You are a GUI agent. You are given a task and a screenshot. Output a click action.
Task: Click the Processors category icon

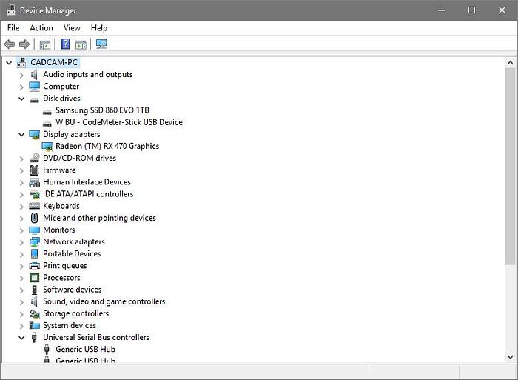coord(35,278)
